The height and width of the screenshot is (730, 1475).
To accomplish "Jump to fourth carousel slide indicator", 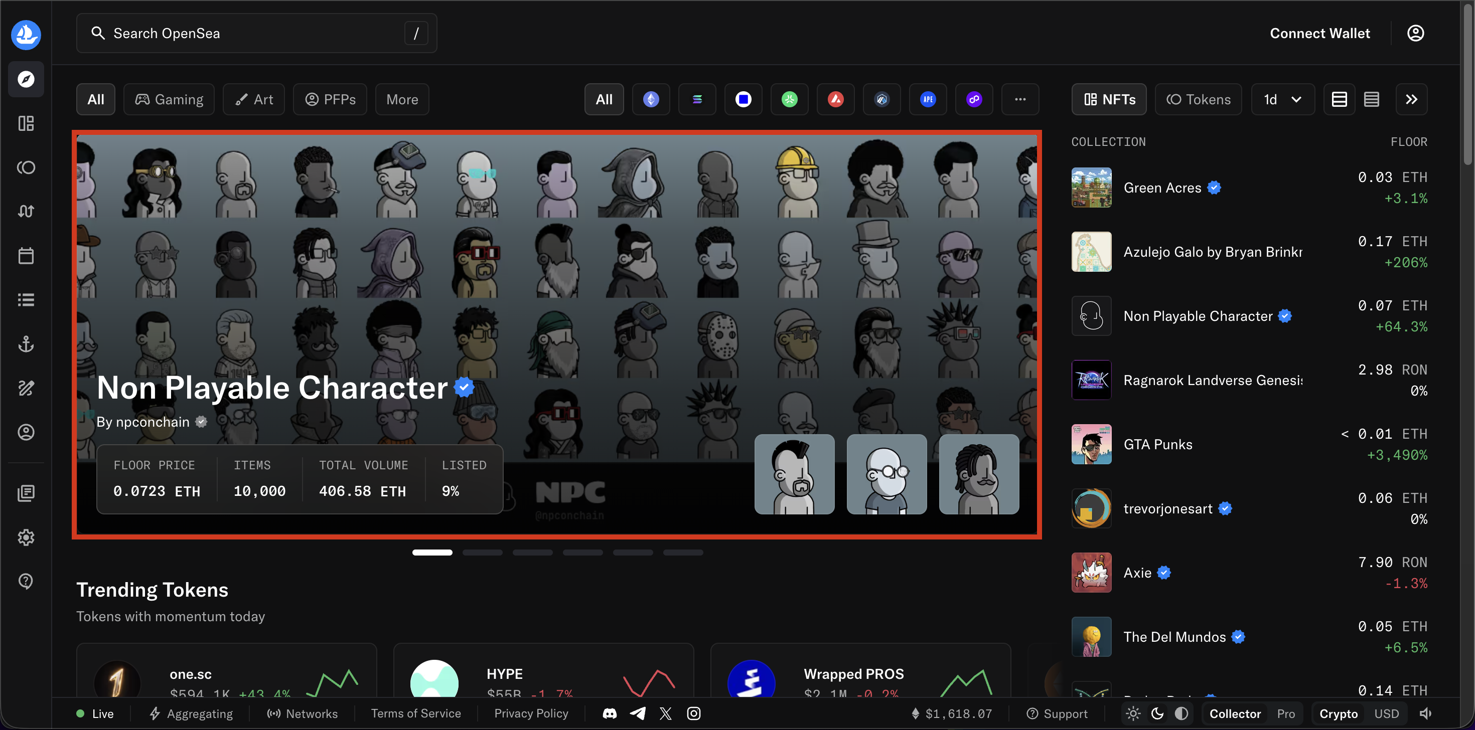I will coord(582,553).
